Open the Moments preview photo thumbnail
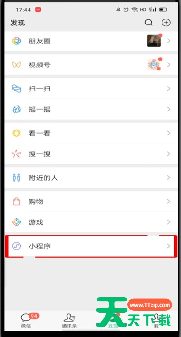The image size is (181, 337). tap(154, 41)
